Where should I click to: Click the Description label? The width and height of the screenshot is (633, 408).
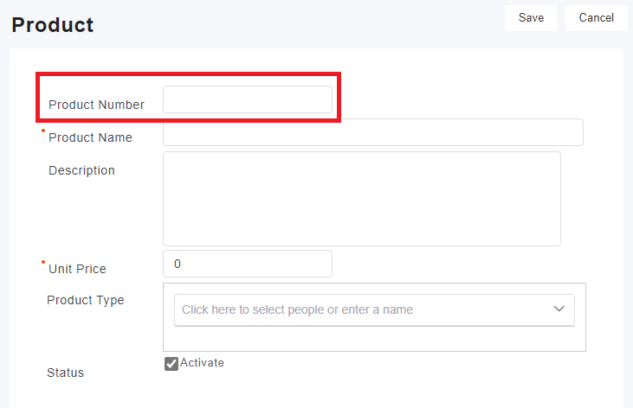point(81,170)
